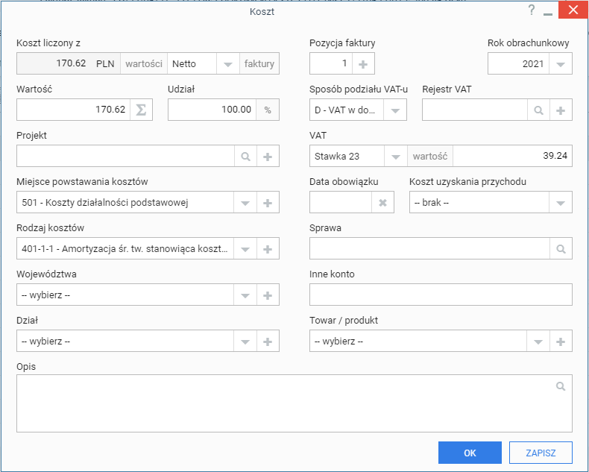Add a new Projekt with plus icon
The image size is (589, 472).
click(x=268, y=156)
